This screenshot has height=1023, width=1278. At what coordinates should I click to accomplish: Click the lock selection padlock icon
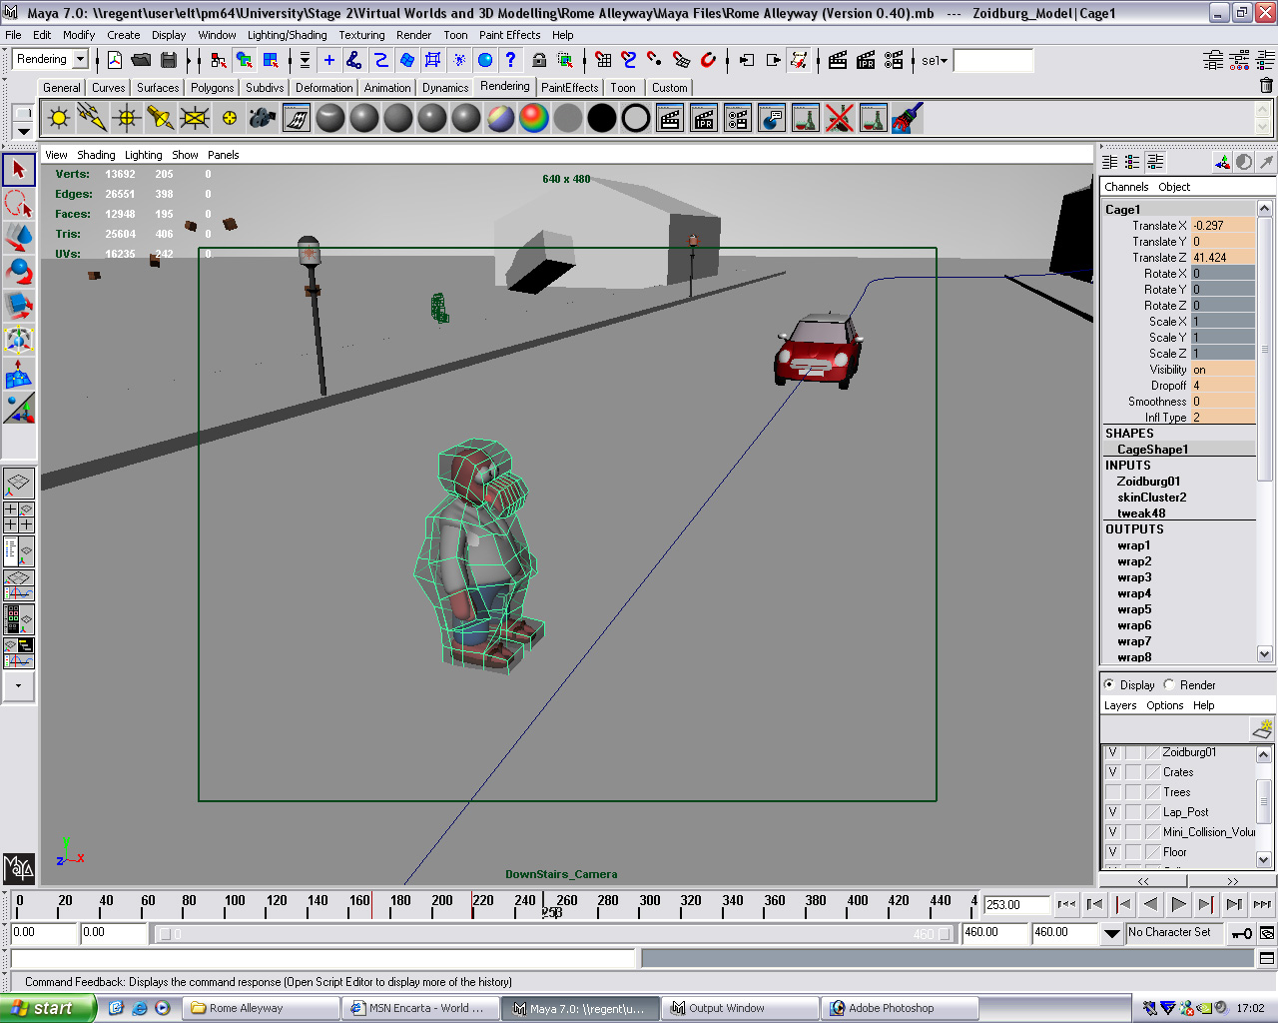click(x=539, y=60)
